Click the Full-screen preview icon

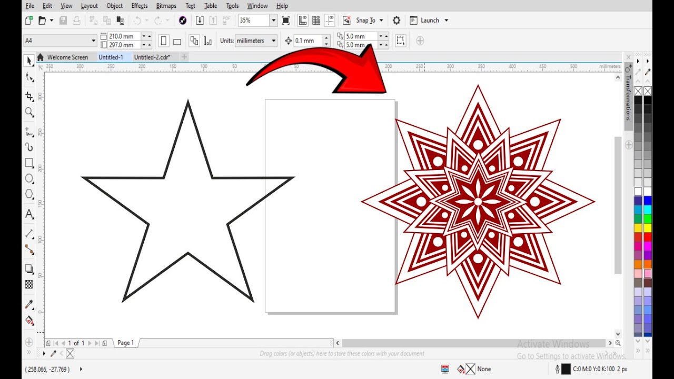pos(286,21)
